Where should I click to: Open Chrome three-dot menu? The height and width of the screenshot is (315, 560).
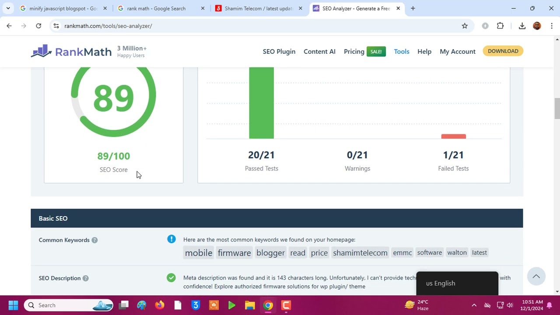pos(551,26)
